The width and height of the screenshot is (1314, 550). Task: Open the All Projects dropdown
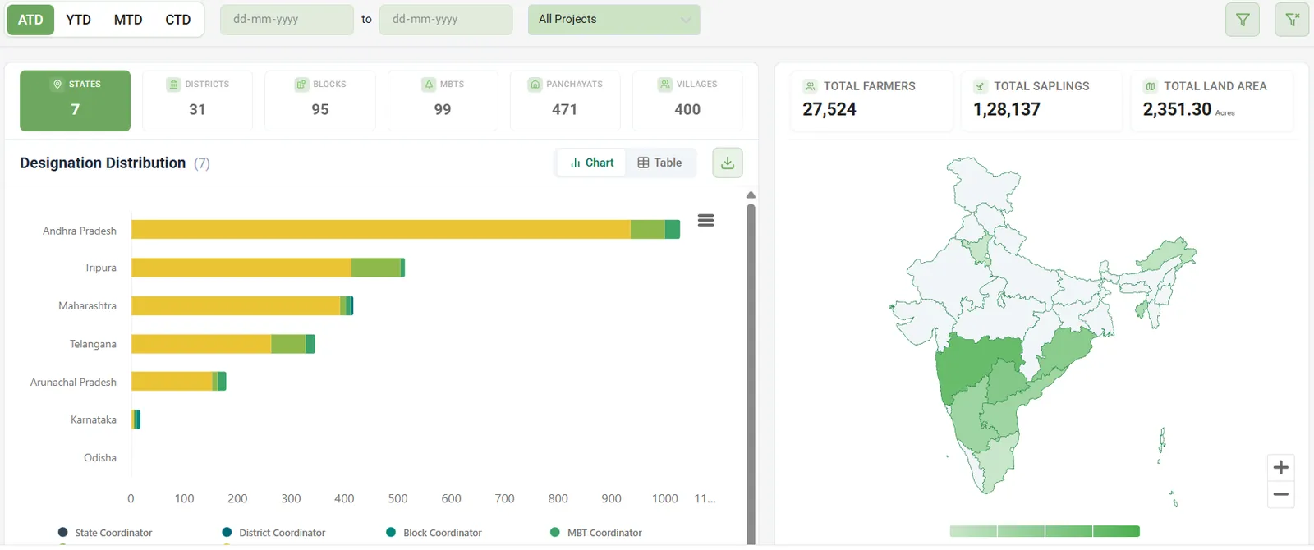pyautogui.click(x=613, y=20)
